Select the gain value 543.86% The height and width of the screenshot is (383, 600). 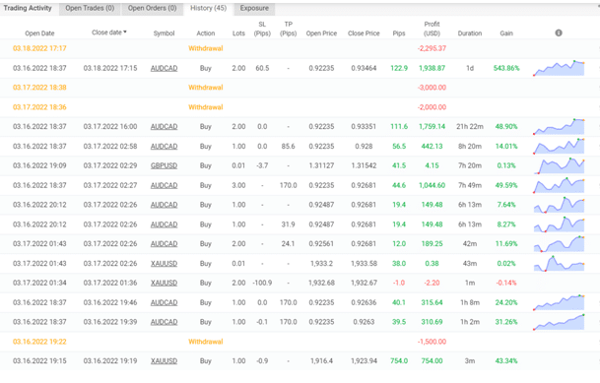click(x=506, y=68)
